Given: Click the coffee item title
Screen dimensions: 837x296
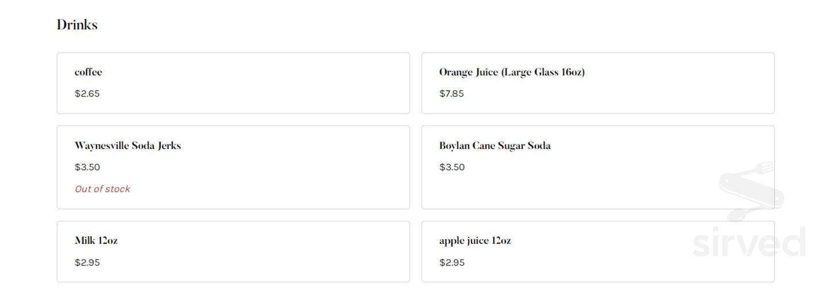Looking at the screenshot, I should pyautogui.click(x=88, y=72).
